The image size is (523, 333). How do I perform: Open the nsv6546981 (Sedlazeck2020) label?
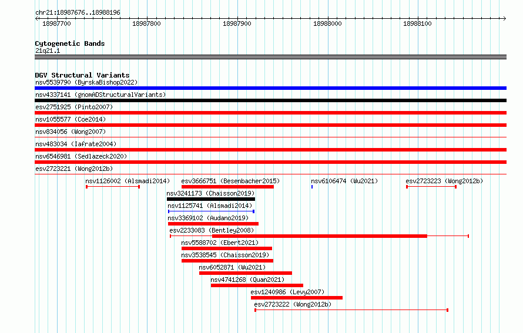click(81, 156)
